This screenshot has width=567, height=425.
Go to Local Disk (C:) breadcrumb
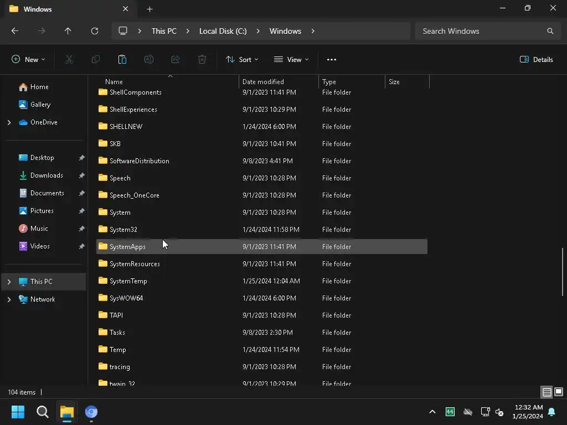point(223,31)
